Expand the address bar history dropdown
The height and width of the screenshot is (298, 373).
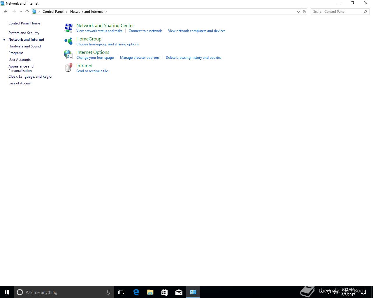click(x=298, y=12)
